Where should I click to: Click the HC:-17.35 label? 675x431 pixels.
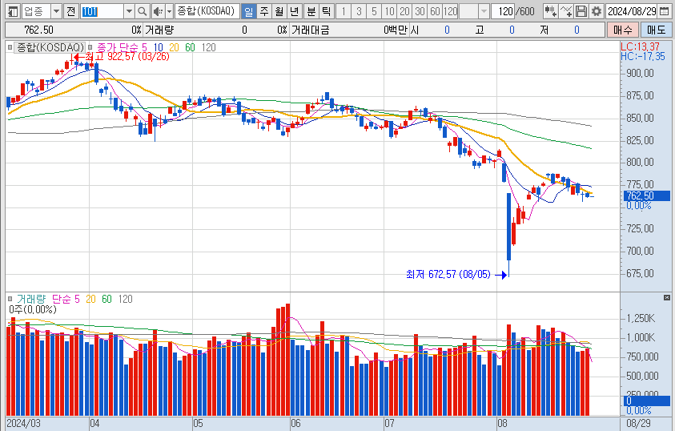(x=642, y=56)
